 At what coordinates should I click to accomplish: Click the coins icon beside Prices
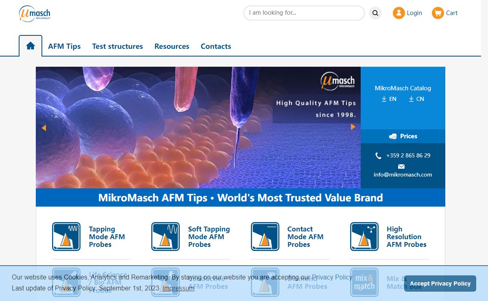[393, 136]
